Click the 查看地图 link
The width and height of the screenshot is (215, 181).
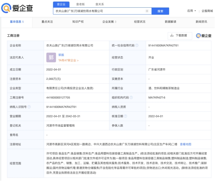(186, 144)
